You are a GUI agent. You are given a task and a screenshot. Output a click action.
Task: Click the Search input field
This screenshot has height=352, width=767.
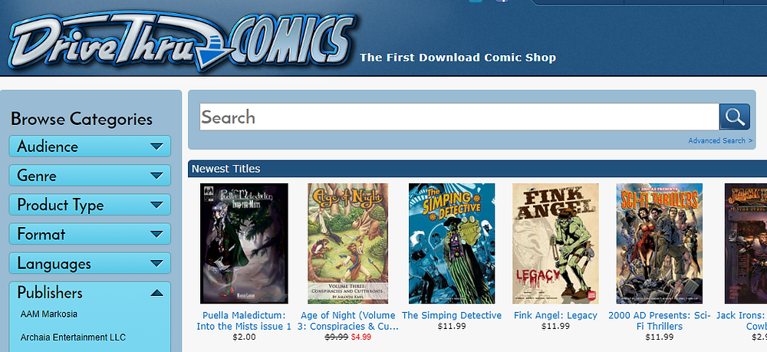(x=459, y=117)
